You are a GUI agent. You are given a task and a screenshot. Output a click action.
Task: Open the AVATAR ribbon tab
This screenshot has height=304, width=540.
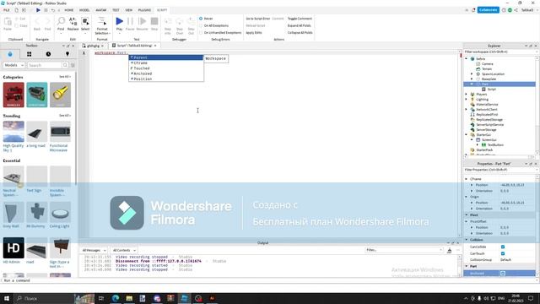point(101,10)
